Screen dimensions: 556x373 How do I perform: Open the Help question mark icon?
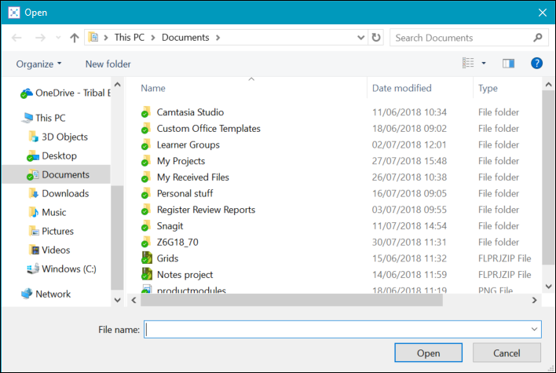(537, 64)
